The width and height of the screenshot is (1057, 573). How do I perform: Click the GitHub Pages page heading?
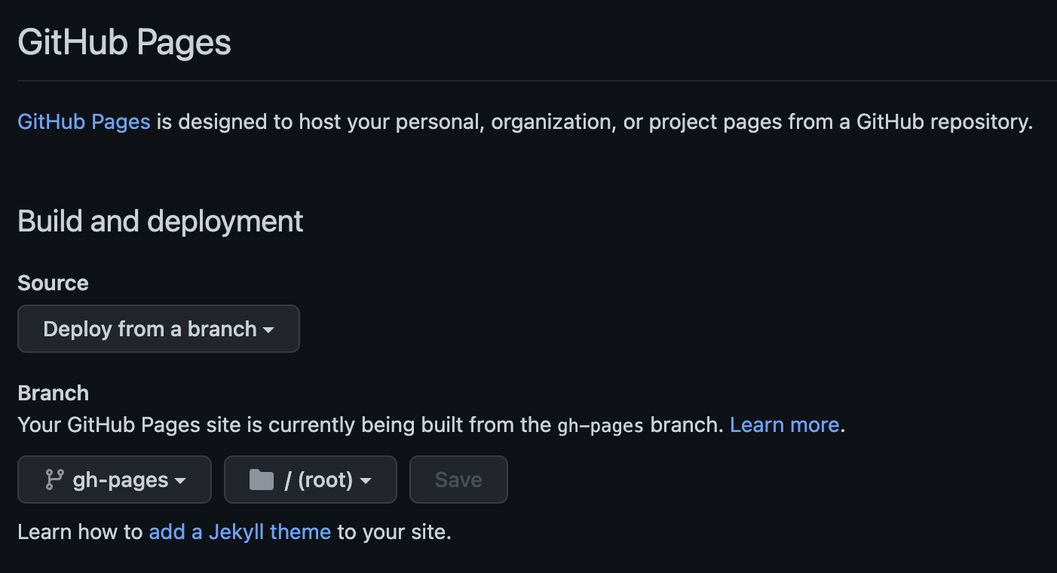[124, 42]
